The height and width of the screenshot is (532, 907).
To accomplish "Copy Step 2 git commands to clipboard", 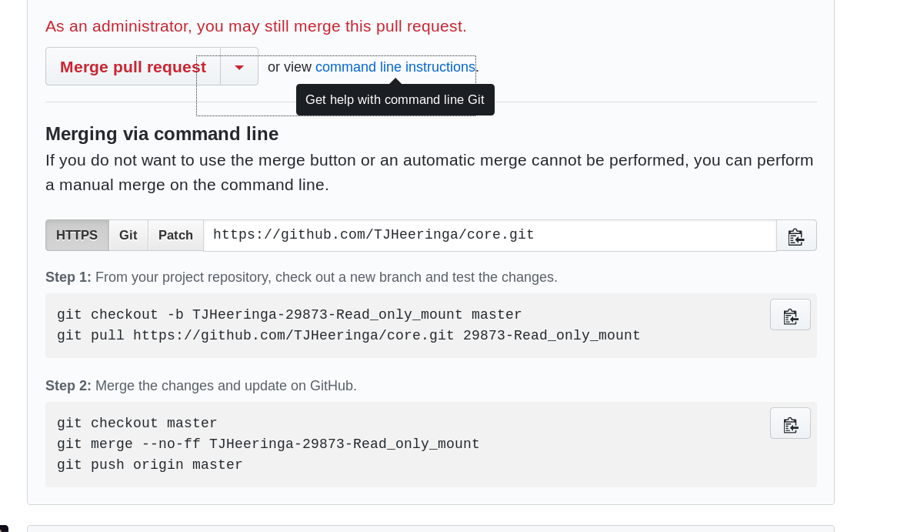I will (x=790, y=423).
